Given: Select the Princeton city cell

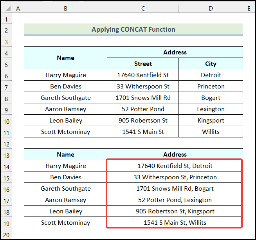Looking at the screenshot, I should 211,86.
